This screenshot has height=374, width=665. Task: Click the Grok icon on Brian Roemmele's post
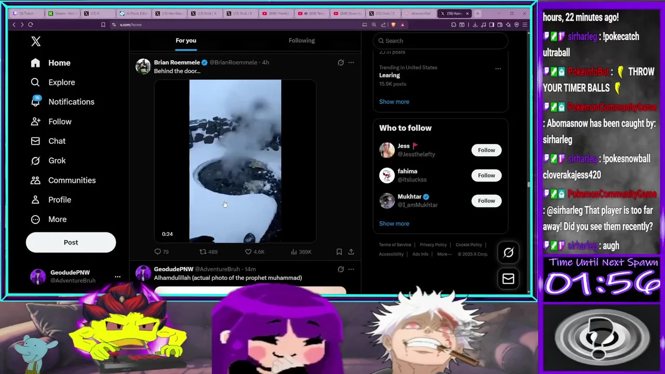341,62
